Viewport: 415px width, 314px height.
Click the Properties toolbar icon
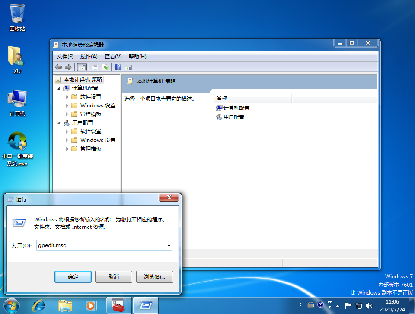[x=95, y=67]
